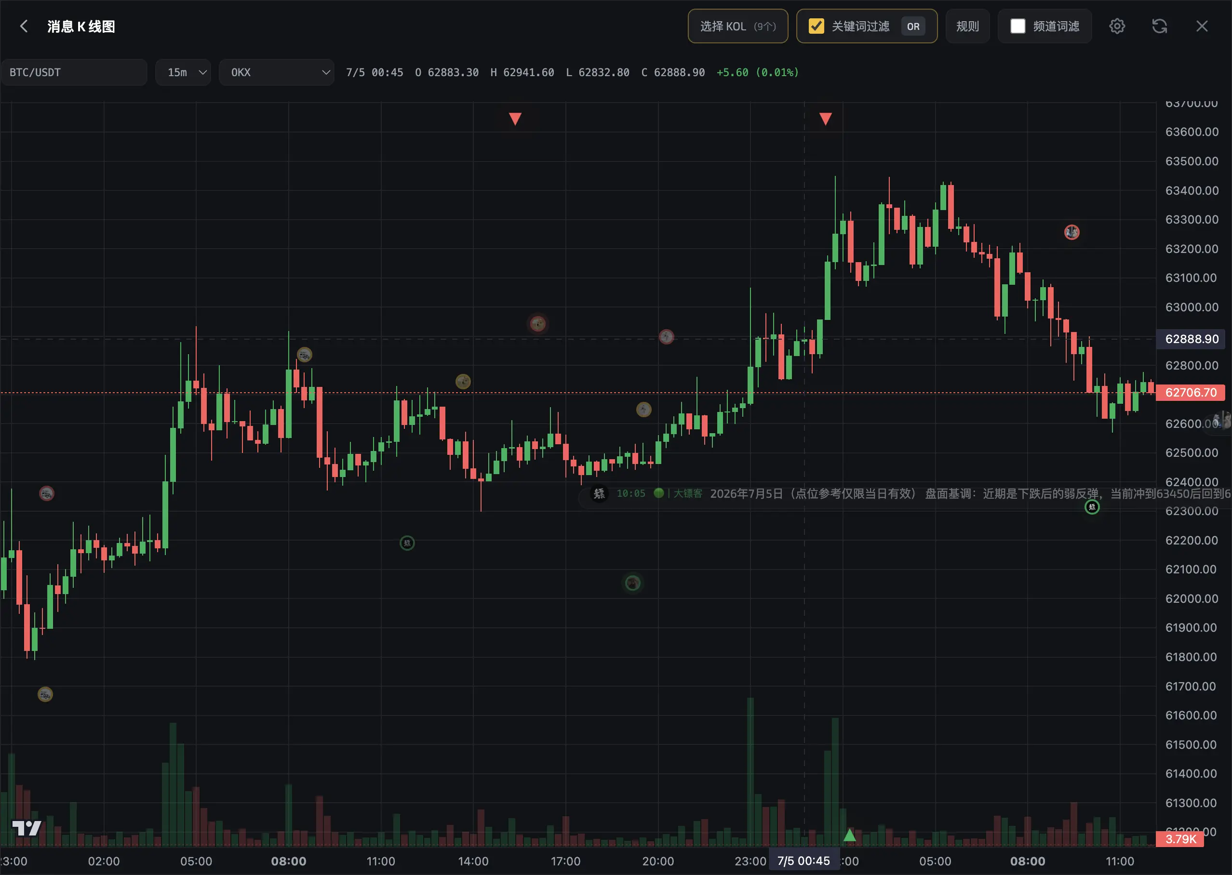Screen dimensions: 1232x875
Task: Enable the 频道词滤 checkbox
Action: (1018, 27)
